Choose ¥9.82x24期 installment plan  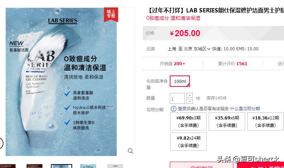[188, 141]
